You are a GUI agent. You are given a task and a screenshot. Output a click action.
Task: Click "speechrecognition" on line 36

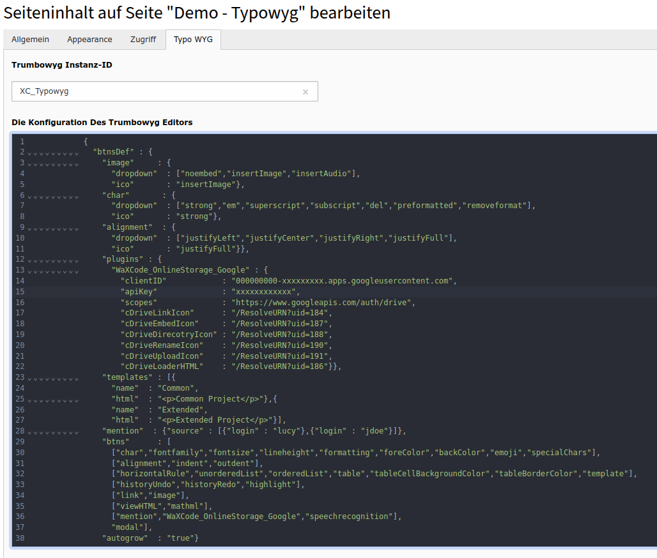[x=348, y=517]
